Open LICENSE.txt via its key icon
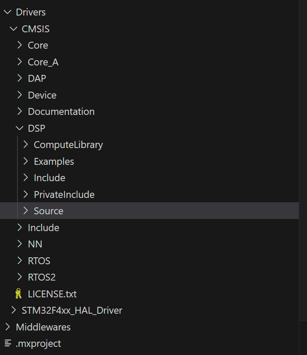The image size is (307, 355). 19,294
